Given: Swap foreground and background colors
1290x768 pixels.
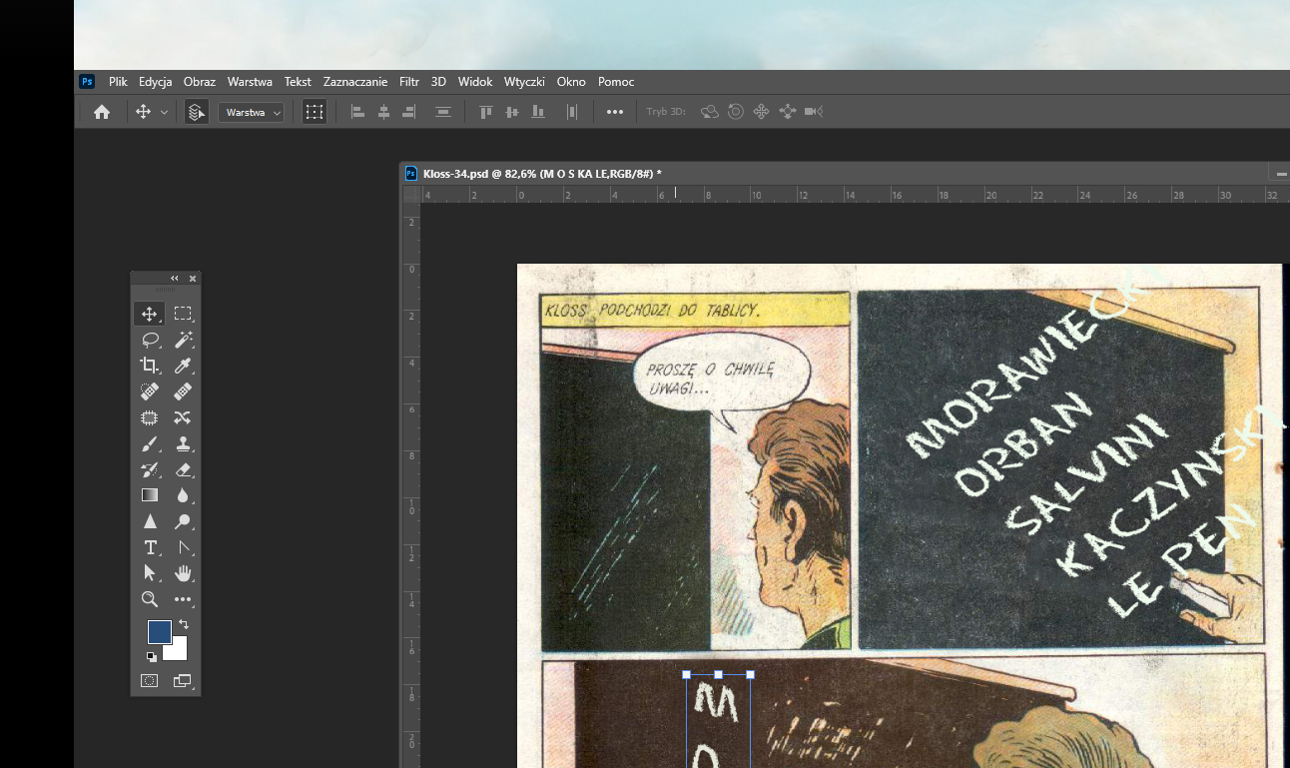Looking at the screenshot, I should click(x=184, y=624).
